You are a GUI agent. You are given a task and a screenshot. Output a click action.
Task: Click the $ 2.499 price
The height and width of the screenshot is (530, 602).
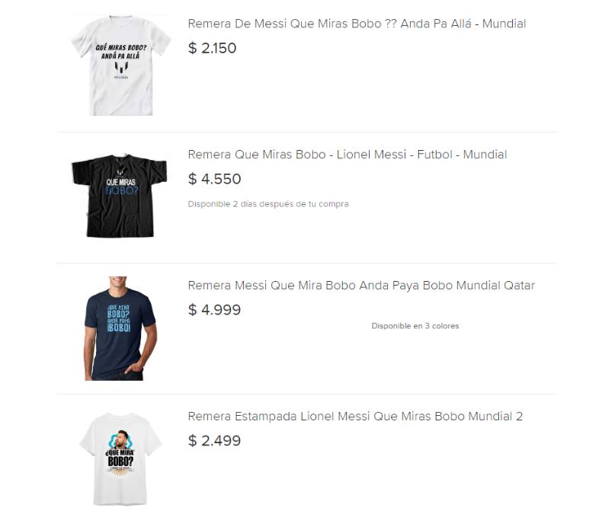215,441
